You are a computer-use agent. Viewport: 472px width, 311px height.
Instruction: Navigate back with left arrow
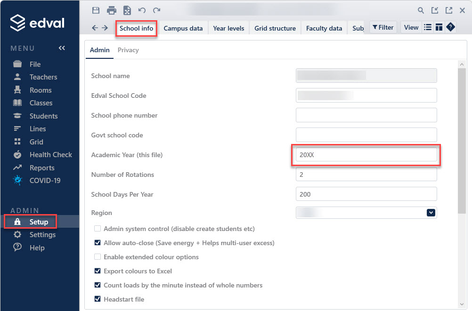click(x=95, y=28)
